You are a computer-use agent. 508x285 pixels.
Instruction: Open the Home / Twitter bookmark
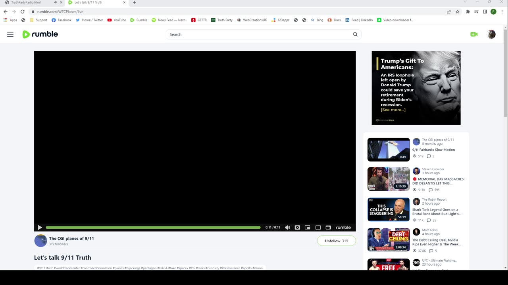coord(89,20)
